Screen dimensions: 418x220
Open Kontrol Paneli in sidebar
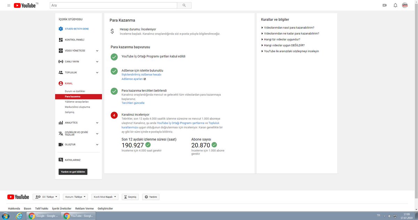click(75, 40)
